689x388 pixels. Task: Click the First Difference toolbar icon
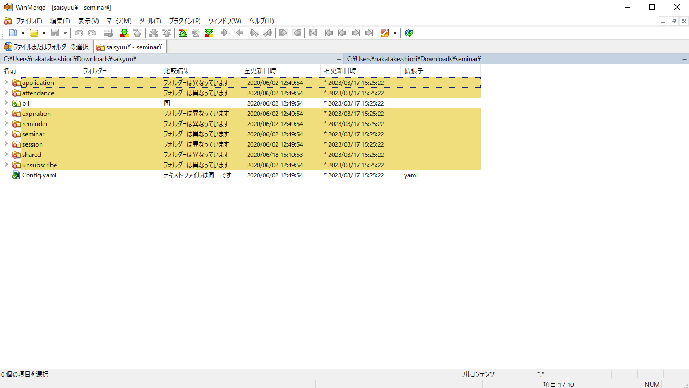(183, 33)
